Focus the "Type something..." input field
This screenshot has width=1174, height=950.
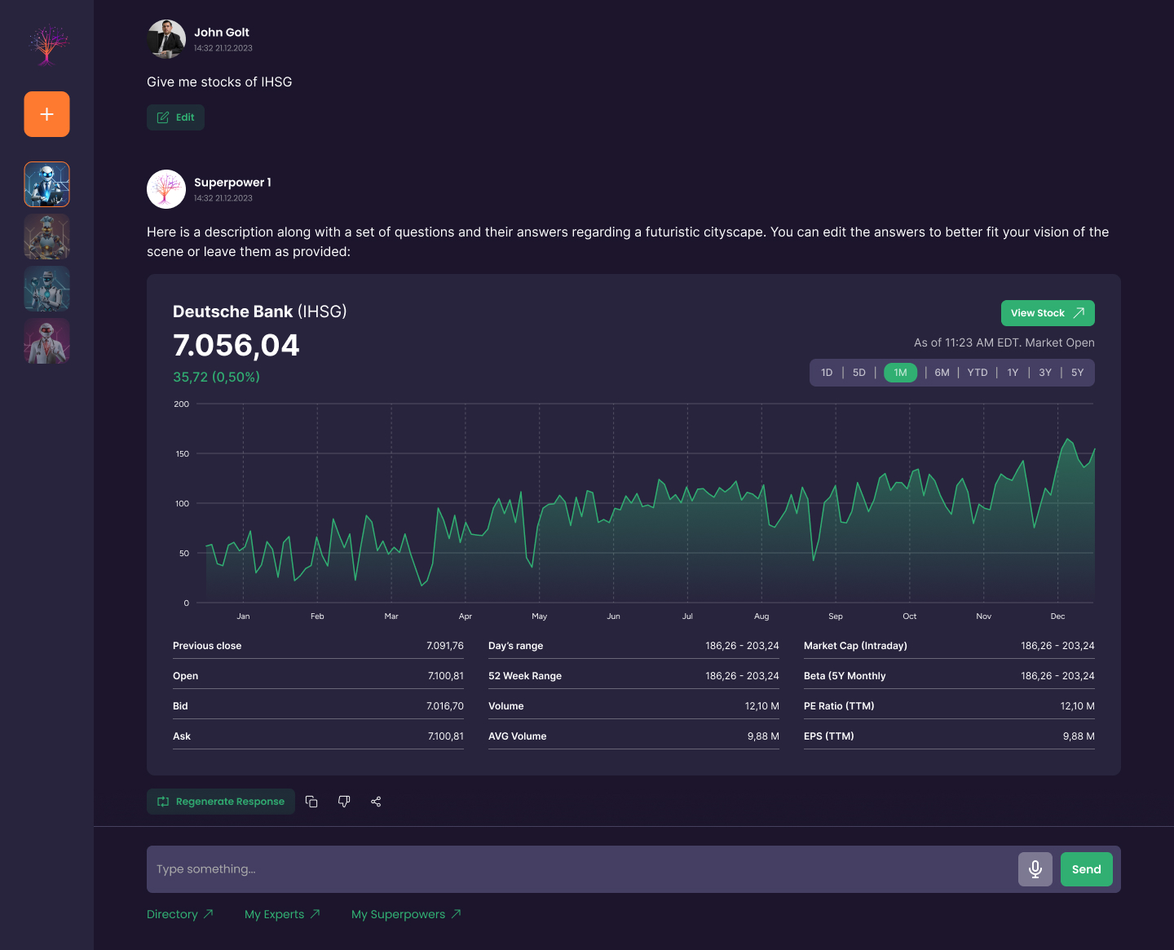point(579,869)
